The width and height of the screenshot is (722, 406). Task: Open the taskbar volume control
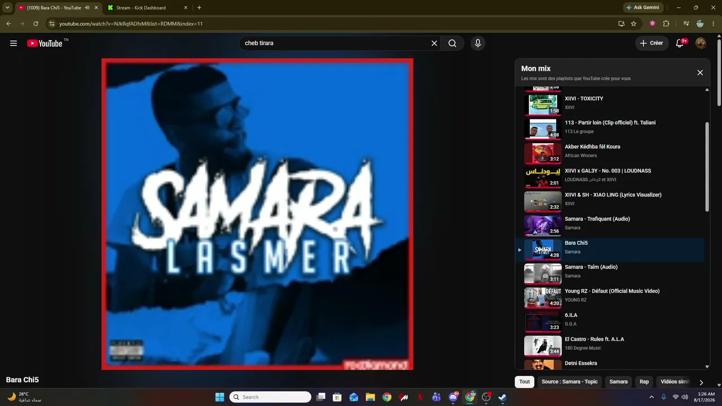tap(685, 397)
